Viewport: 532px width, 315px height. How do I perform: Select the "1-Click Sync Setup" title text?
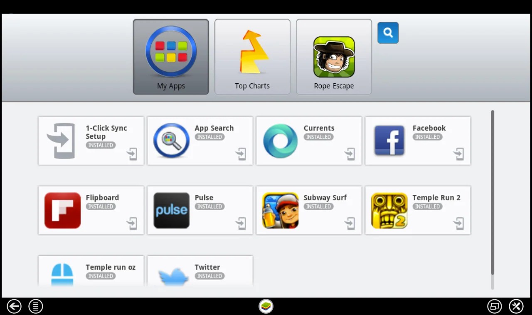click(x=106, y=132)
